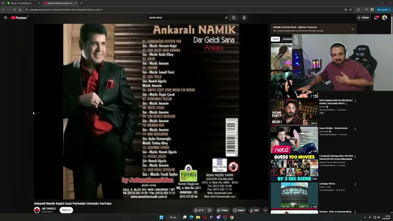
Task: Open Microsoft Edge from the taskbar
Action: tap(191, 217)
